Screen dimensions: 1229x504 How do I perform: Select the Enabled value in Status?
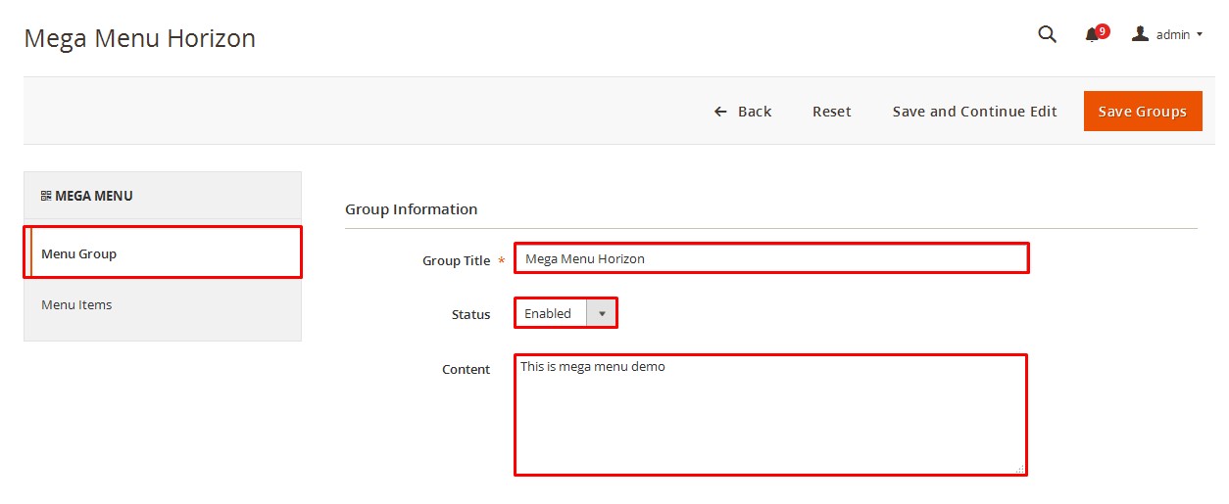[549, 313]
